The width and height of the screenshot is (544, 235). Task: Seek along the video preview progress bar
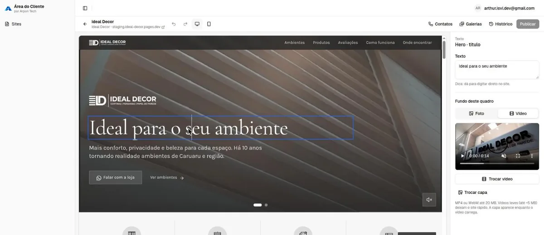pos(497,164)
